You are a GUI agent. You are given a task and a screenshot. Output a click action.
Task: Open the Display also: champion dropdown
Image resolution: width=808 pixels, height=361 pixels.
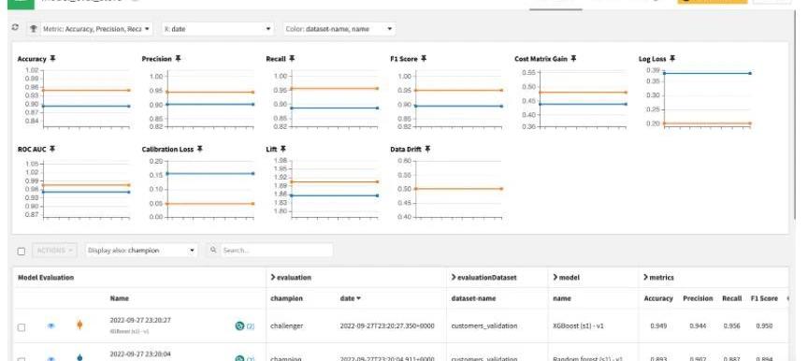[x=141, y=251]
